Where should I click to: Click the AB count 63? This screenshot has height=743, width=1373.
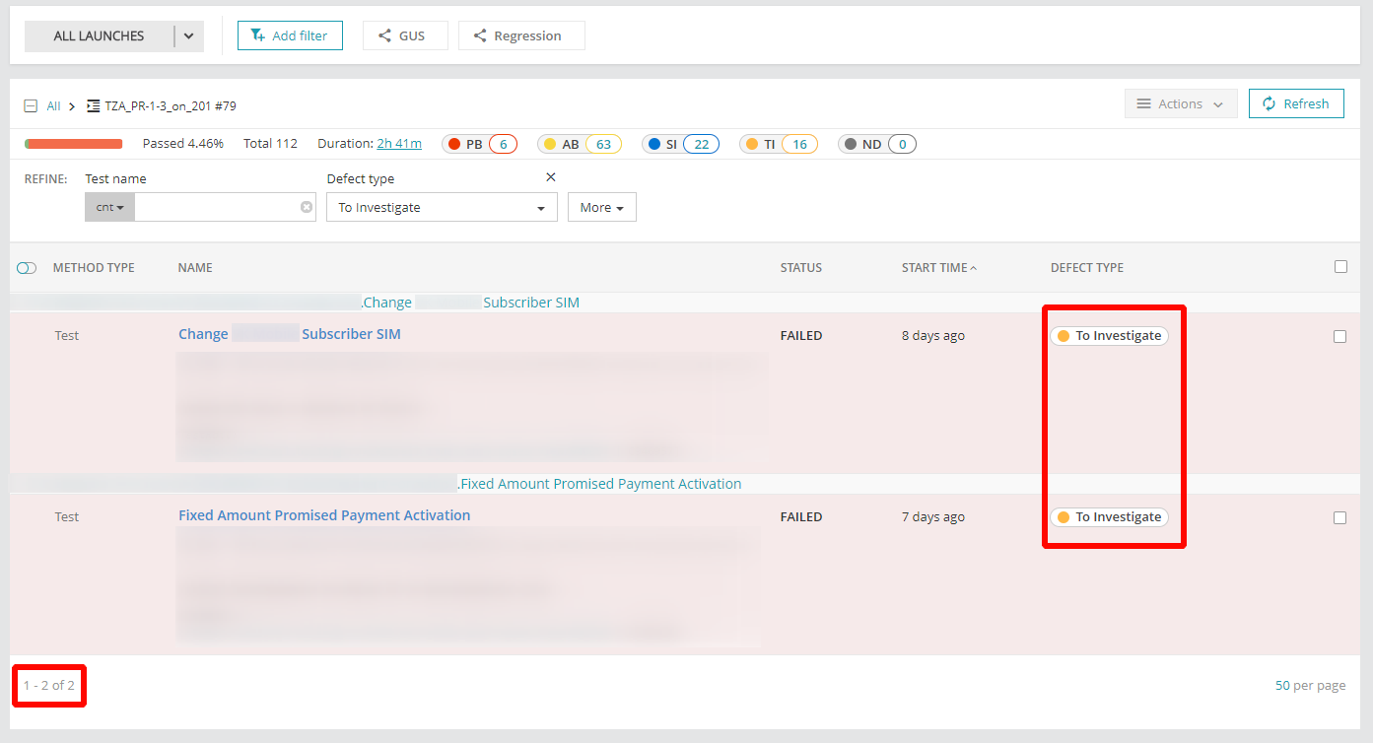point(603,144)
